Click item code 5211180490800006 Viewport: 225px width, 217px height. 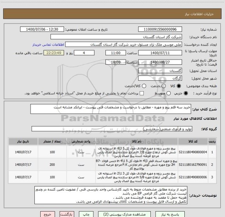click(193, 177)
